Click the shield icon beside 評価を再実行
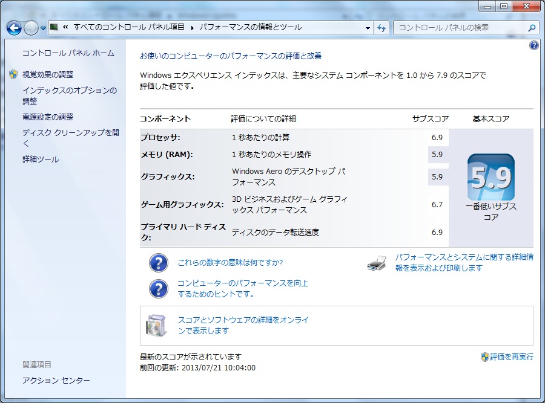 click(485, 357)
